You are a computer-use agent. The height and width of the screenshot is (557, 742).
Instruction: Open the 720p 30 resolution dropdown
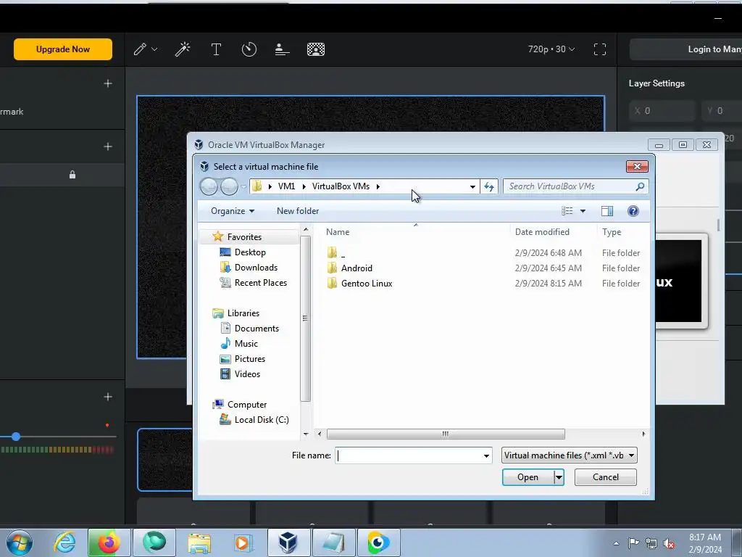click(551, 49)
